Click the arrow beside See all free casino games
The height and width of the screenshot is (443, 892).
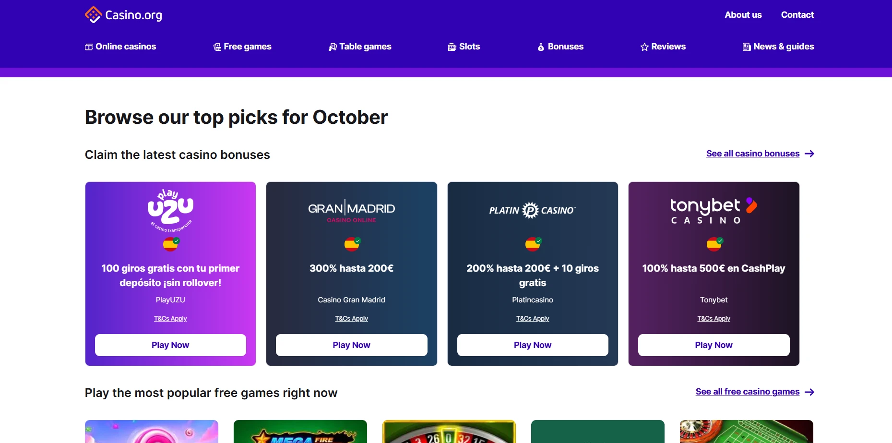click(809, 392)
